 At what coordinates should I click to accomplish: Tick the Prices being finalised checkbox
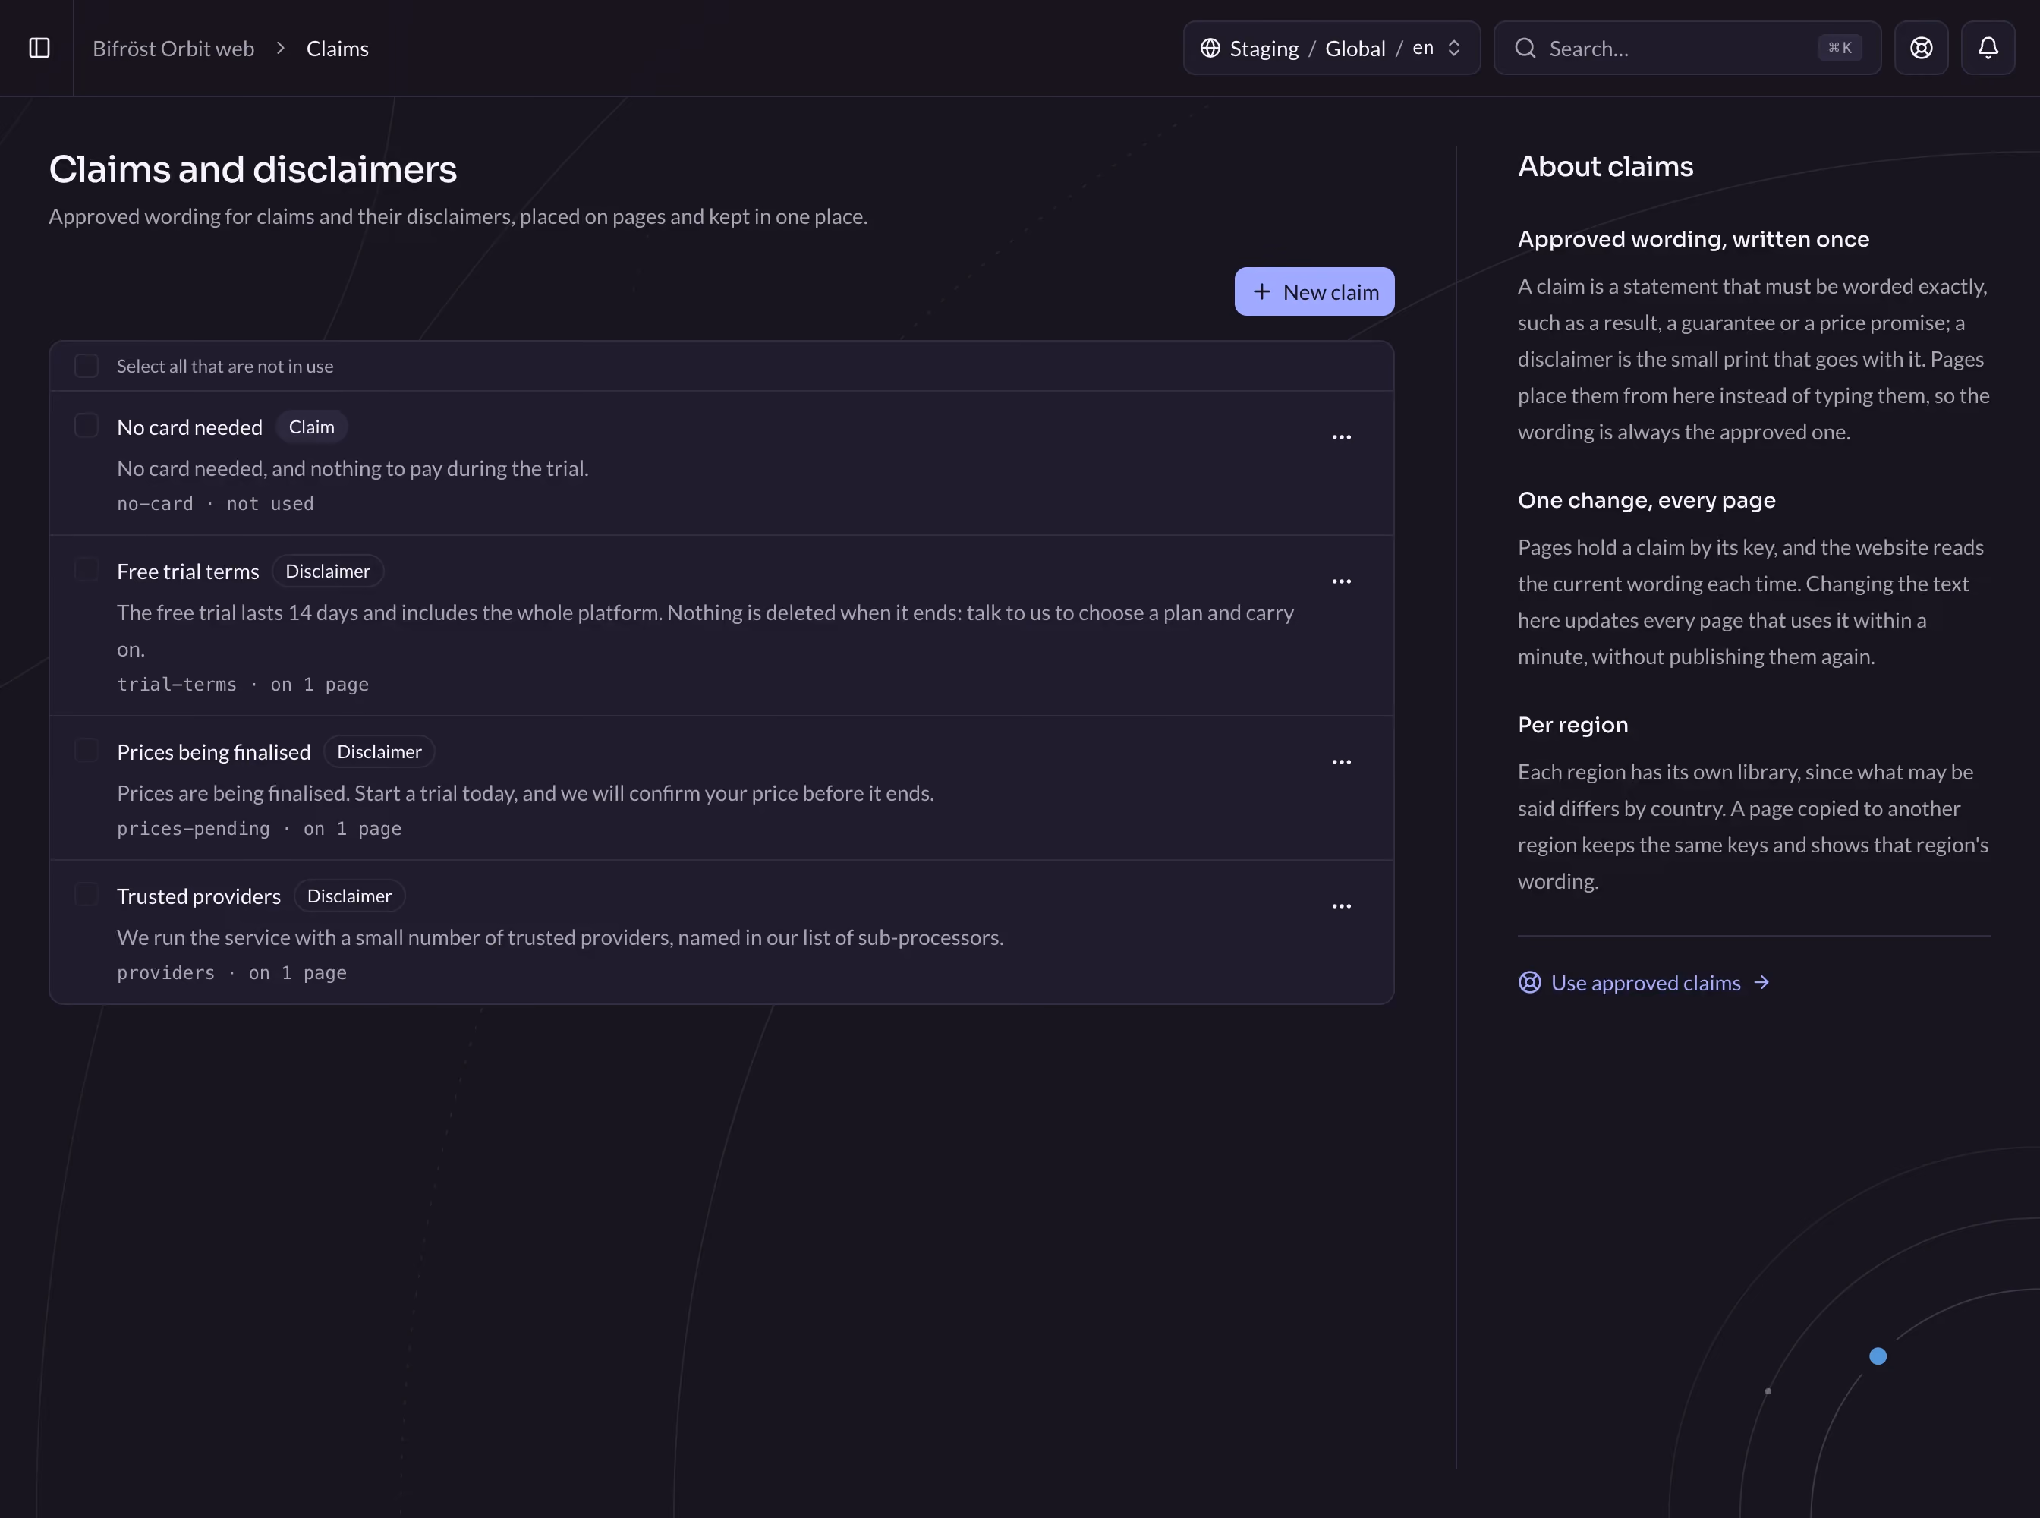87,751
